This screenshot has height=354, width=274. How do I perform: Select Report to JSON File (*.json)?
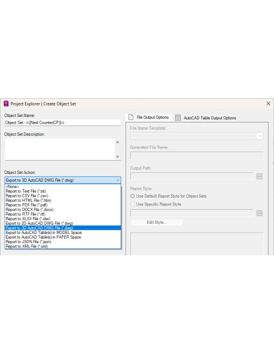(63, 242)
